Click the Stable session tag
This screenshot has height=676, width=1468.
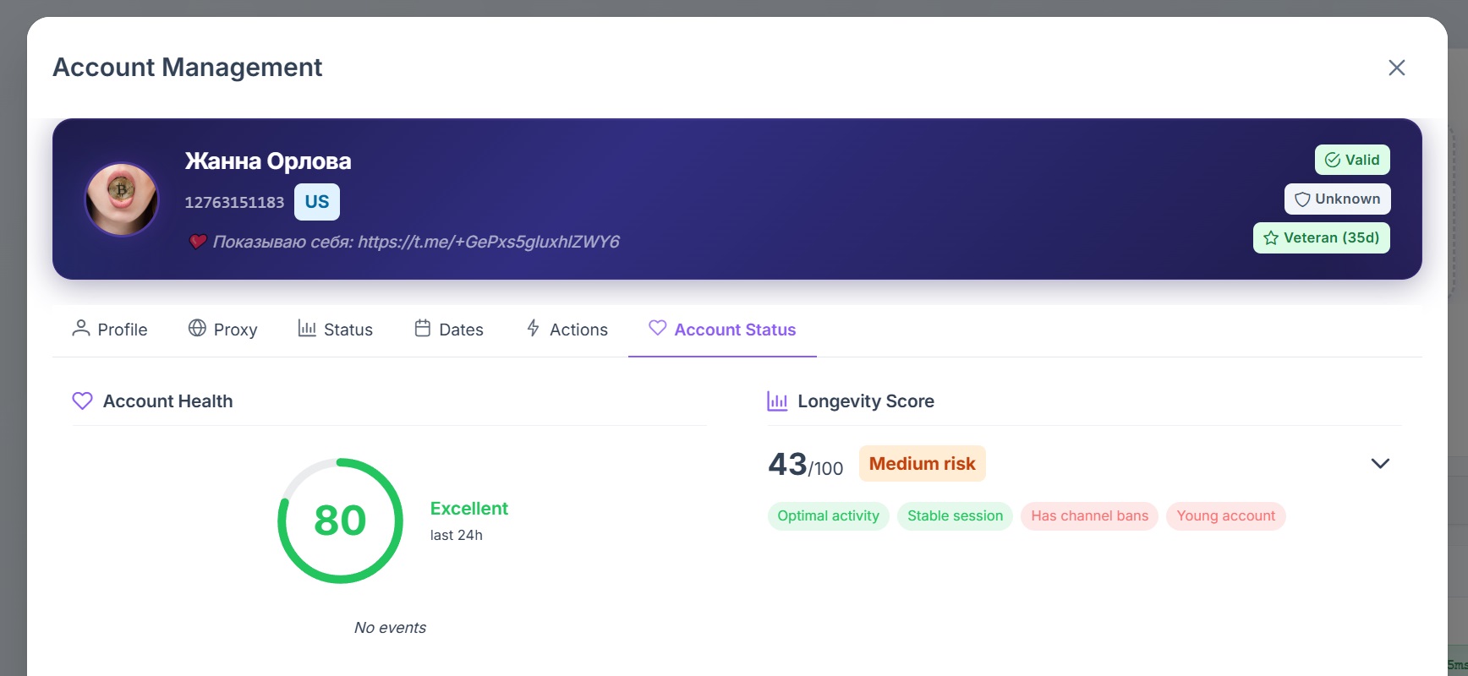click(x=956, y=516)
